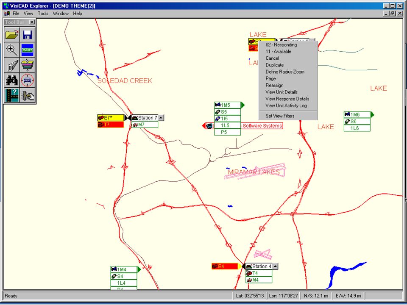Click the 1I5 unit label
Image resolution: width=407 pixels, height=305 pixels.
click(x=227, y=119)
